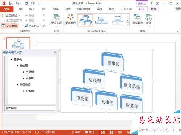Toggle the 文本窗格 text pane button

coord(10,26)
